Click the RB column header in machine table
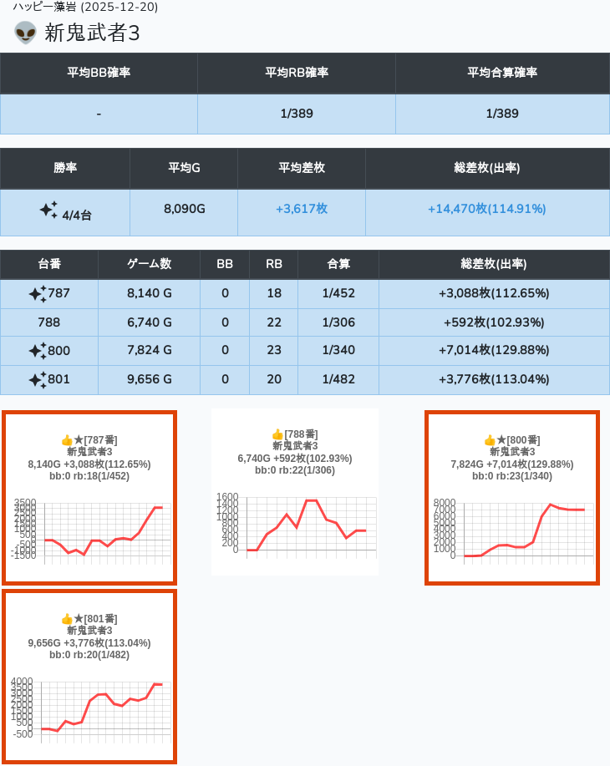The width and height of the screenshot is (610, 766). [274, 264]
